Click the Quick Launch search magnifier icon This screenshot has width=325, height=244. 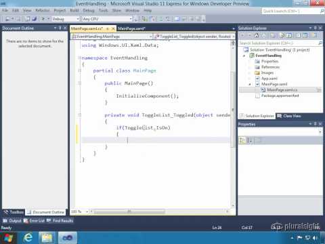[x=322, y=11]
